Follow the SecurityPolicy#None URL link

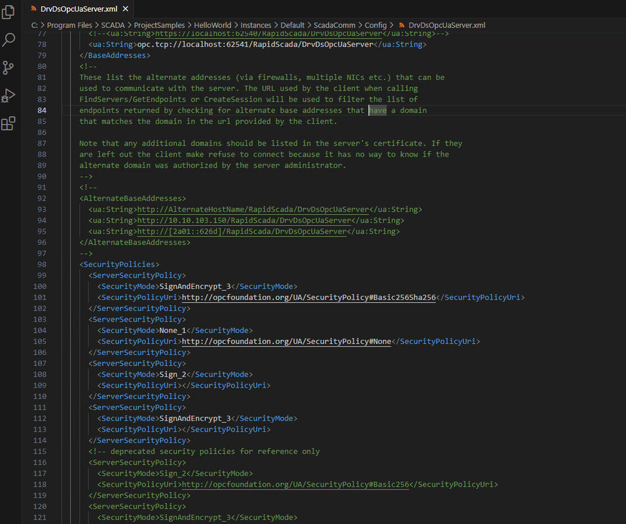pos(286,341)
